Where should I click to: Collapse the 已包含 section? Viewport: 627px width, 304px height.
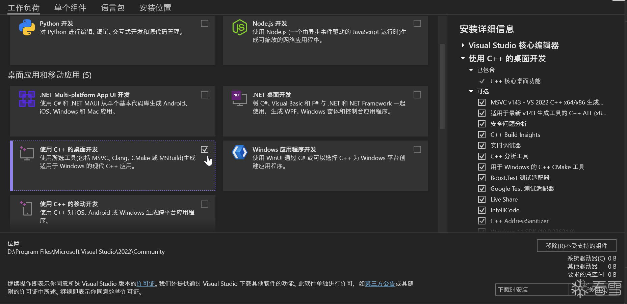(x=471, y=70)
